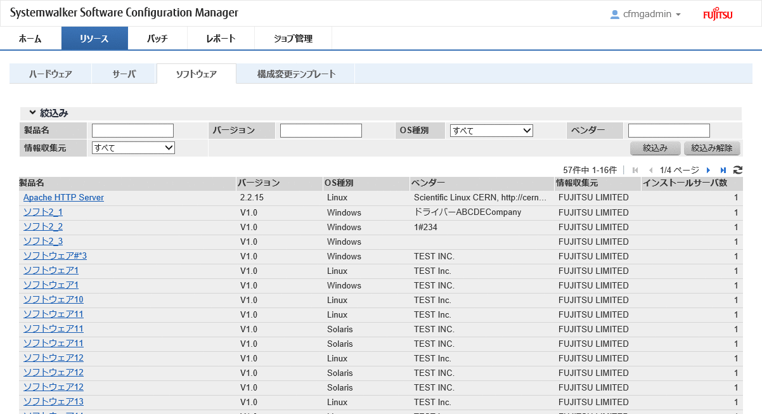762x414 pixels.
Task: Jump to the last page of results
Action: 723,170
